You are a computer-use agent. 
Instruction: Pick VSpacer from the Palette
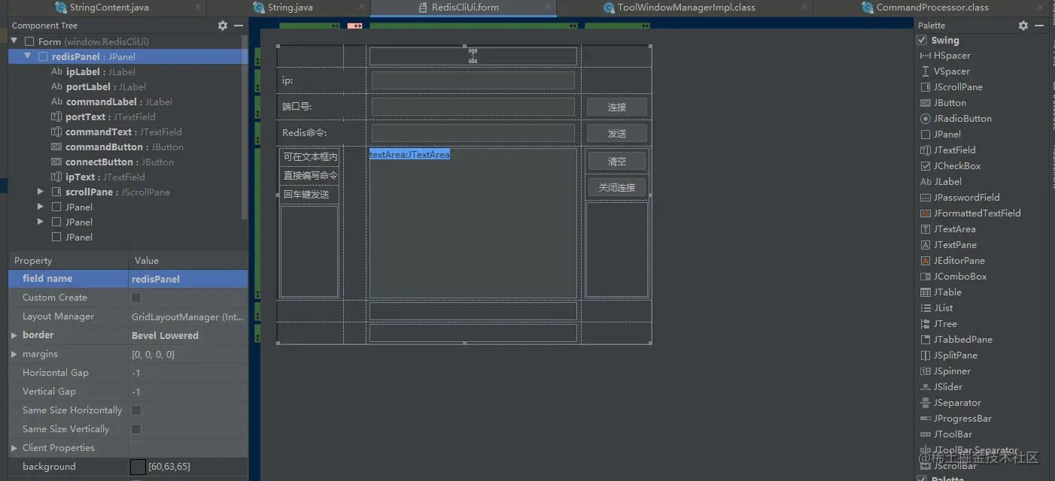click(x=945, y=71)
